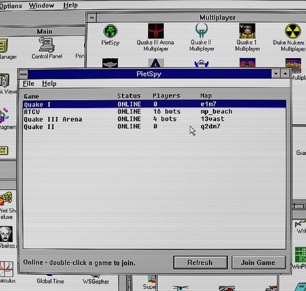
Task: Click the Status column header
Action: 129,96
